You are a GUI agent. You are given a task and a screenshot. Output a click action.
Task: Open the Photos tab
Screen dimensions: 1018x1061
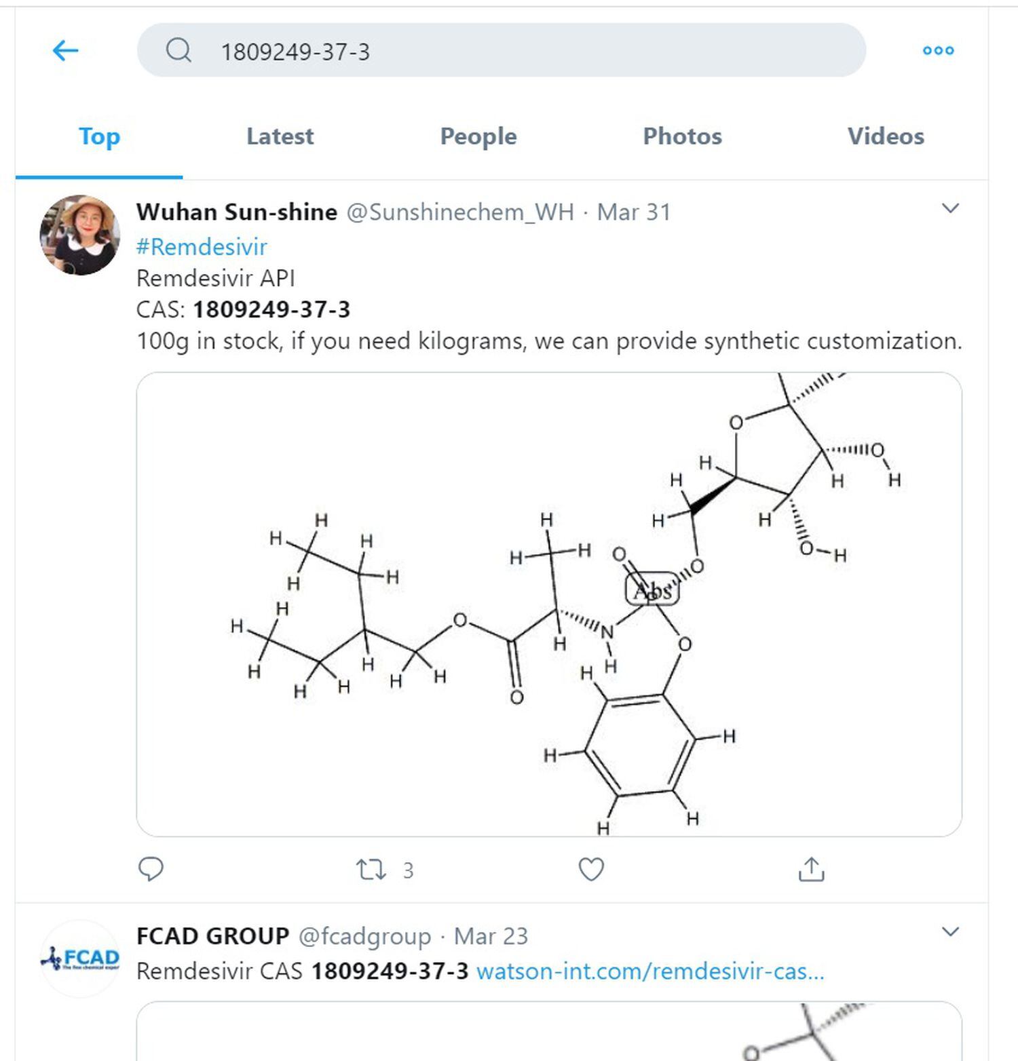tap(682, 136)
